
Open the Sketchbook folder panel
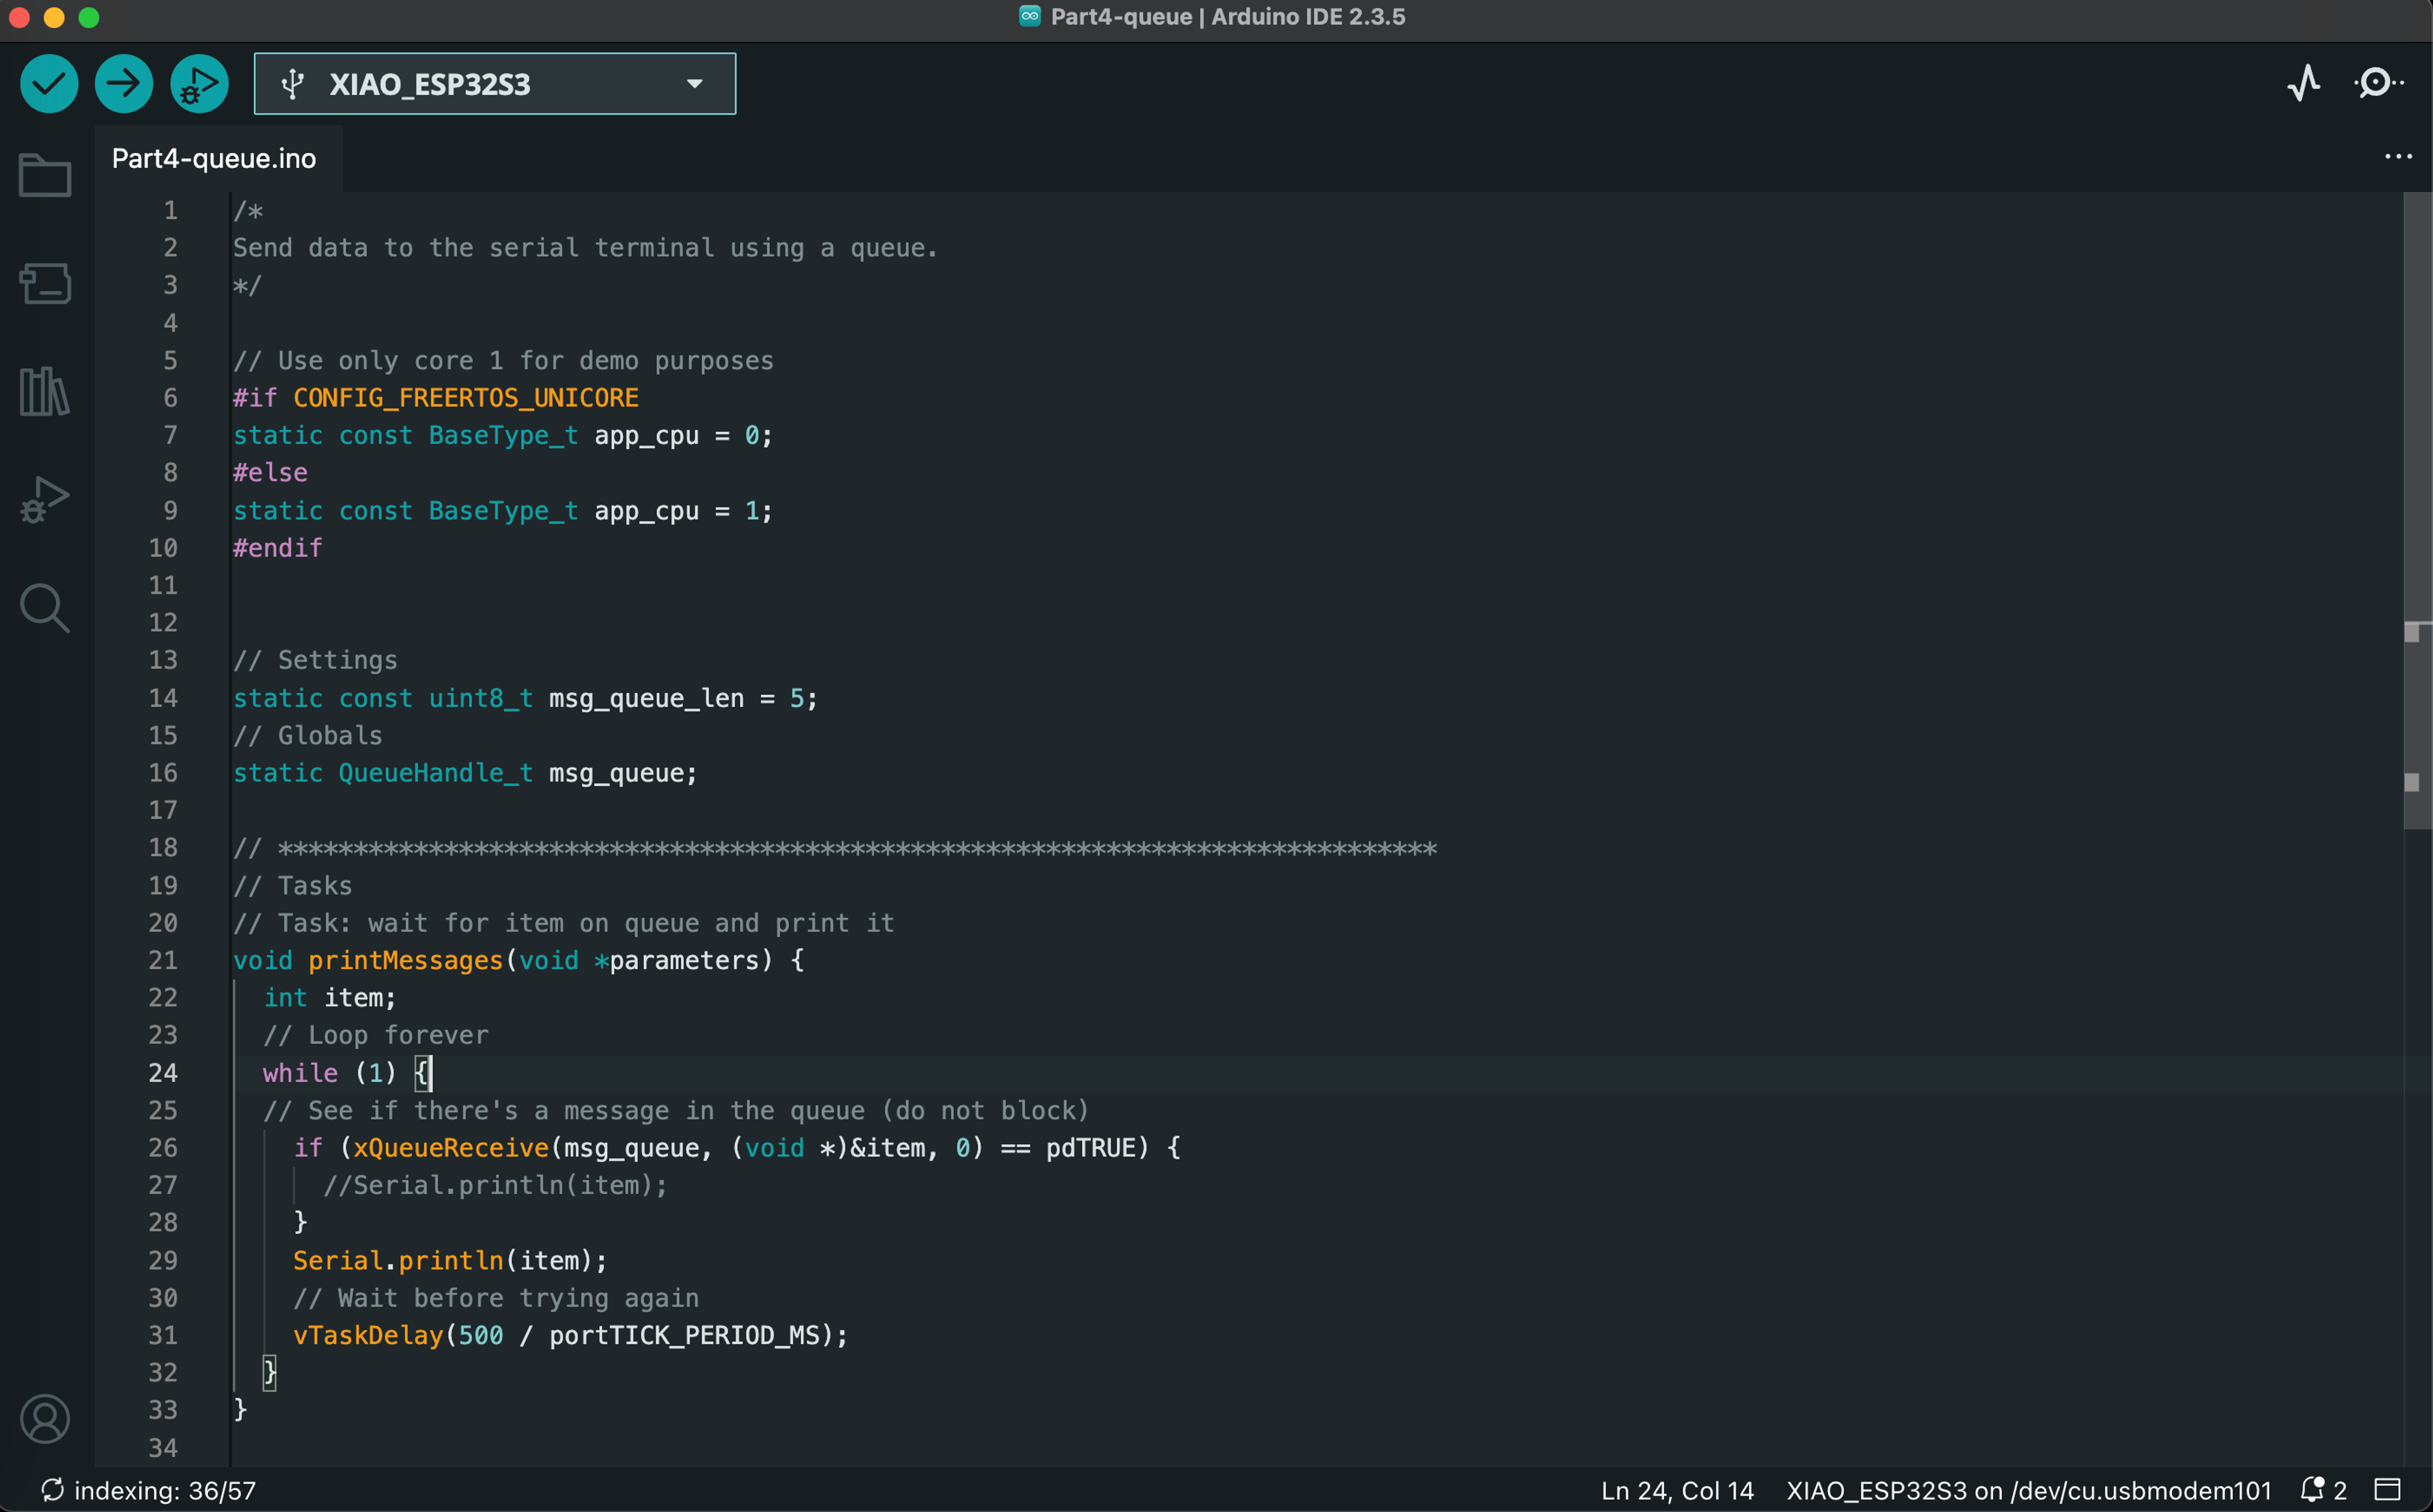[x=45, y=176]
